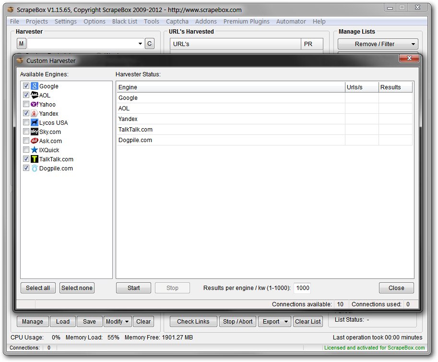Uncheck the Dogpile.com checkbox

click(26, 169)
